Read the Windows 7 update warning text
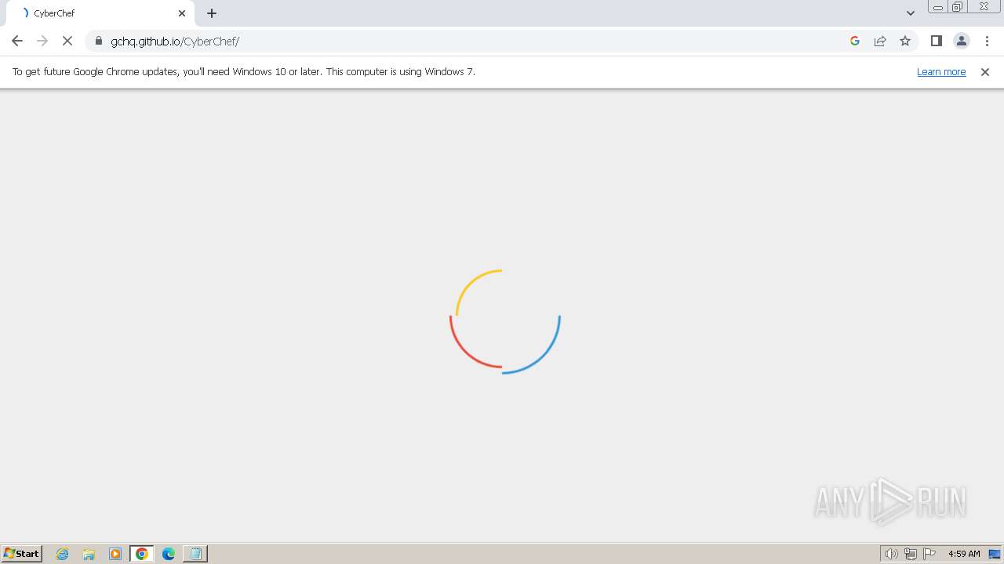Viewport: 1004px width, 564px height. 243,71
